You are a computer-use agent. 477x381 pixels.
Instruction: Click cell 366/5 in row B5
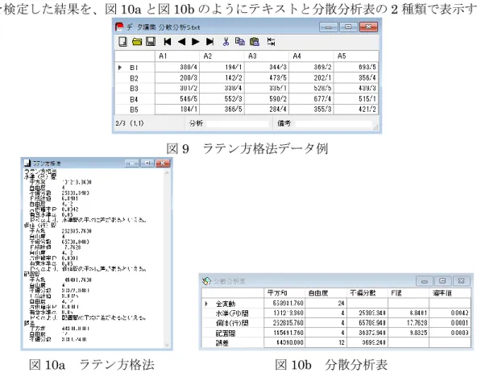(x=222, y=110)
